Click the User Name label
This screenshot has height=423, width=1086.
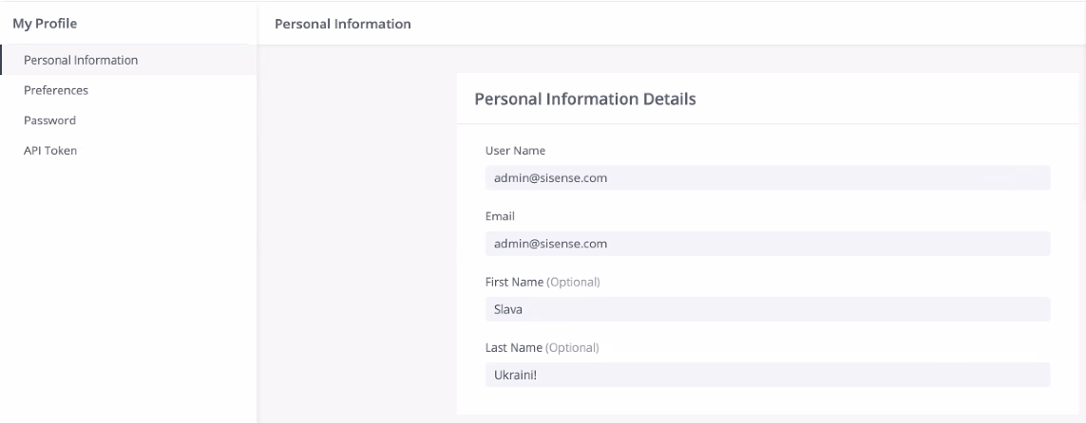[x=515, y=151]
